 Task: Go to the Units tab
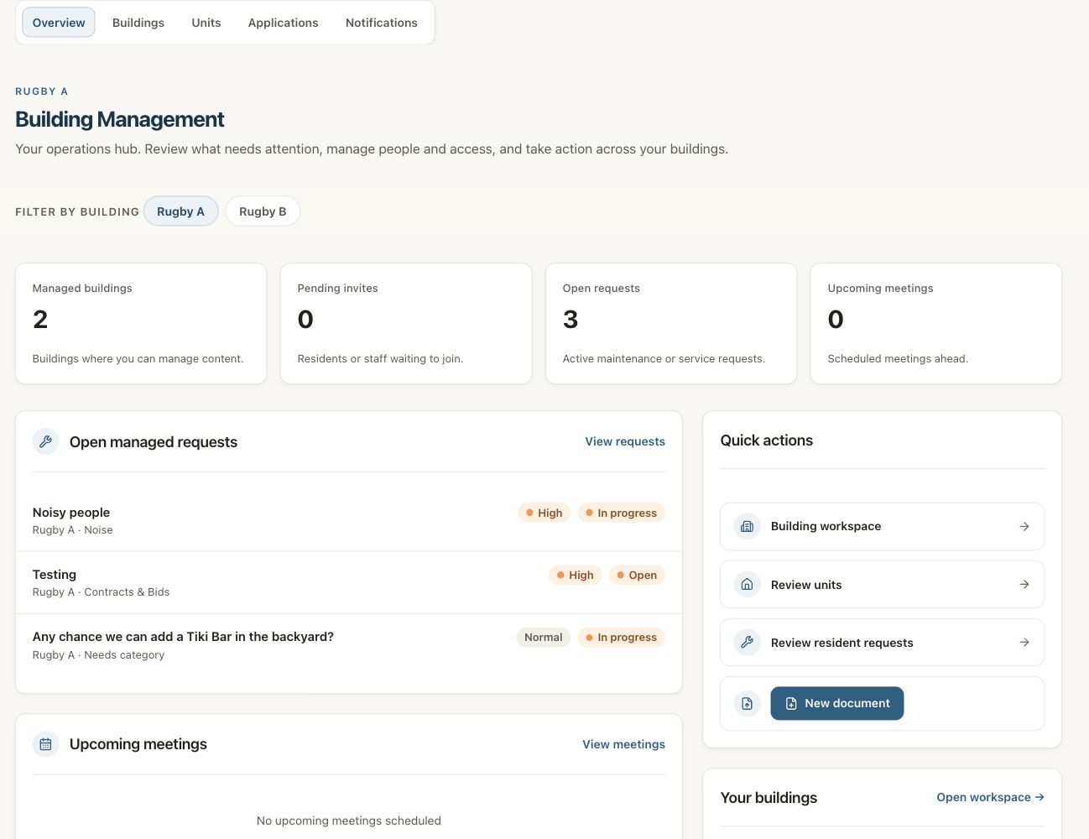(x=206, y=23)
